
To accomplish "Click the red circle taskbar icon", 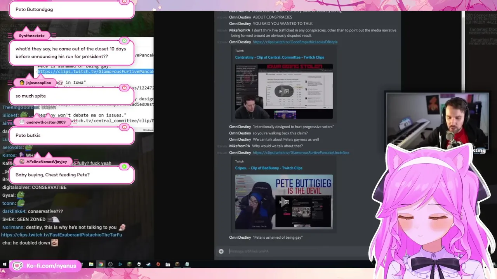I will tap(158, 264).
